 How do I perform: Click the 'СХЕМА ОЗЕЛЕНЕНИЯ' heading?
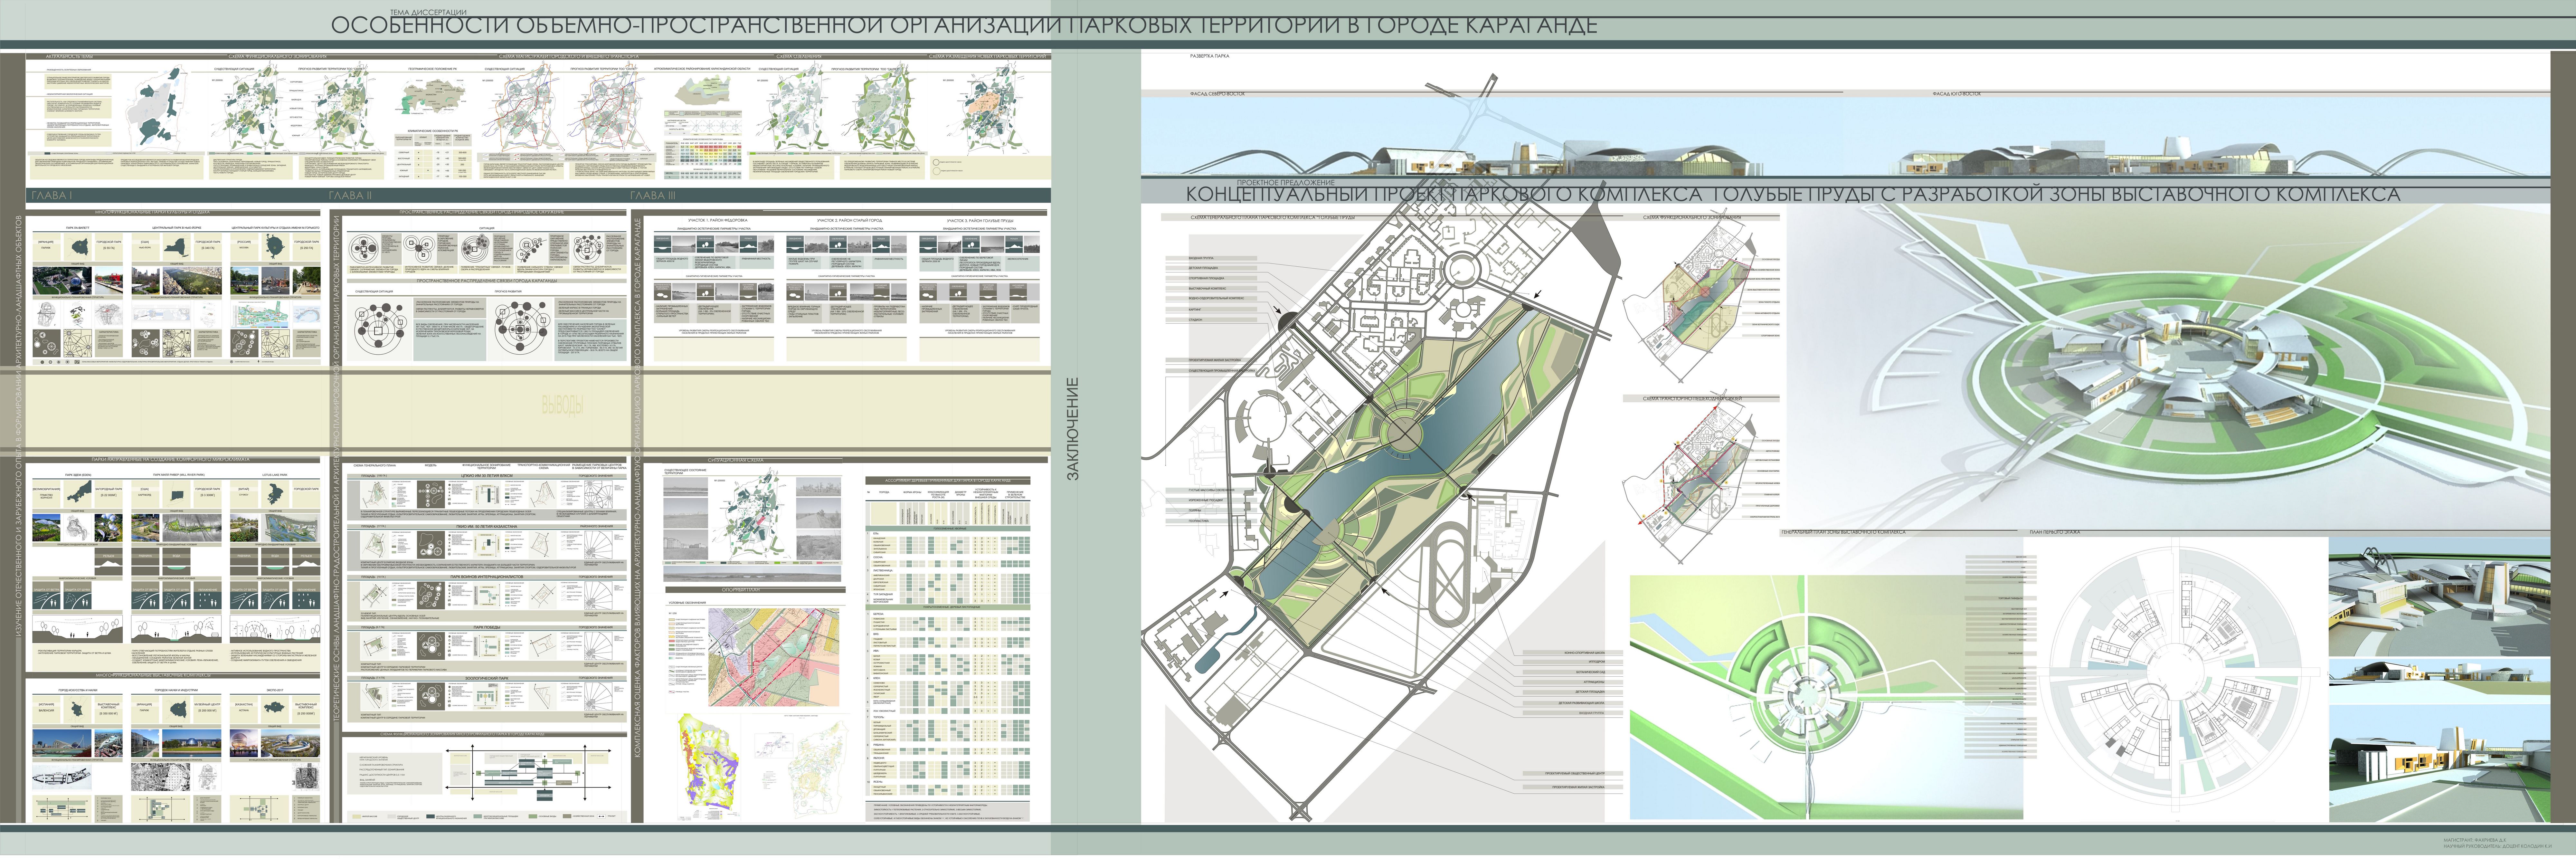799,57
